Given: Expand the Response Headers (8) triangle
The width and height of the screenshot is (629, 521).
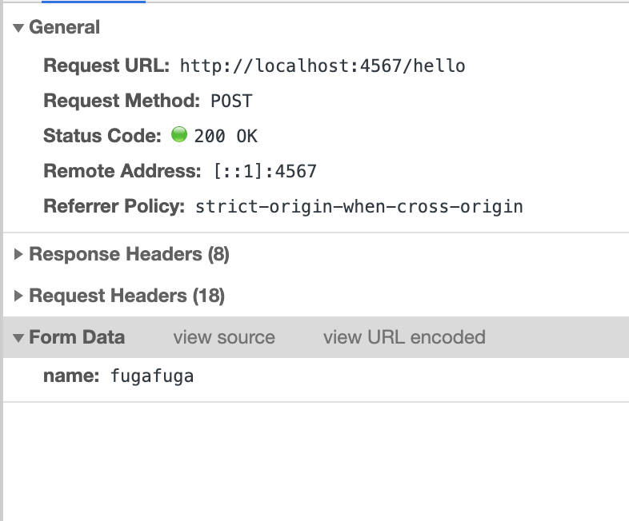Looking at the screenshot, I should [18, 254].
